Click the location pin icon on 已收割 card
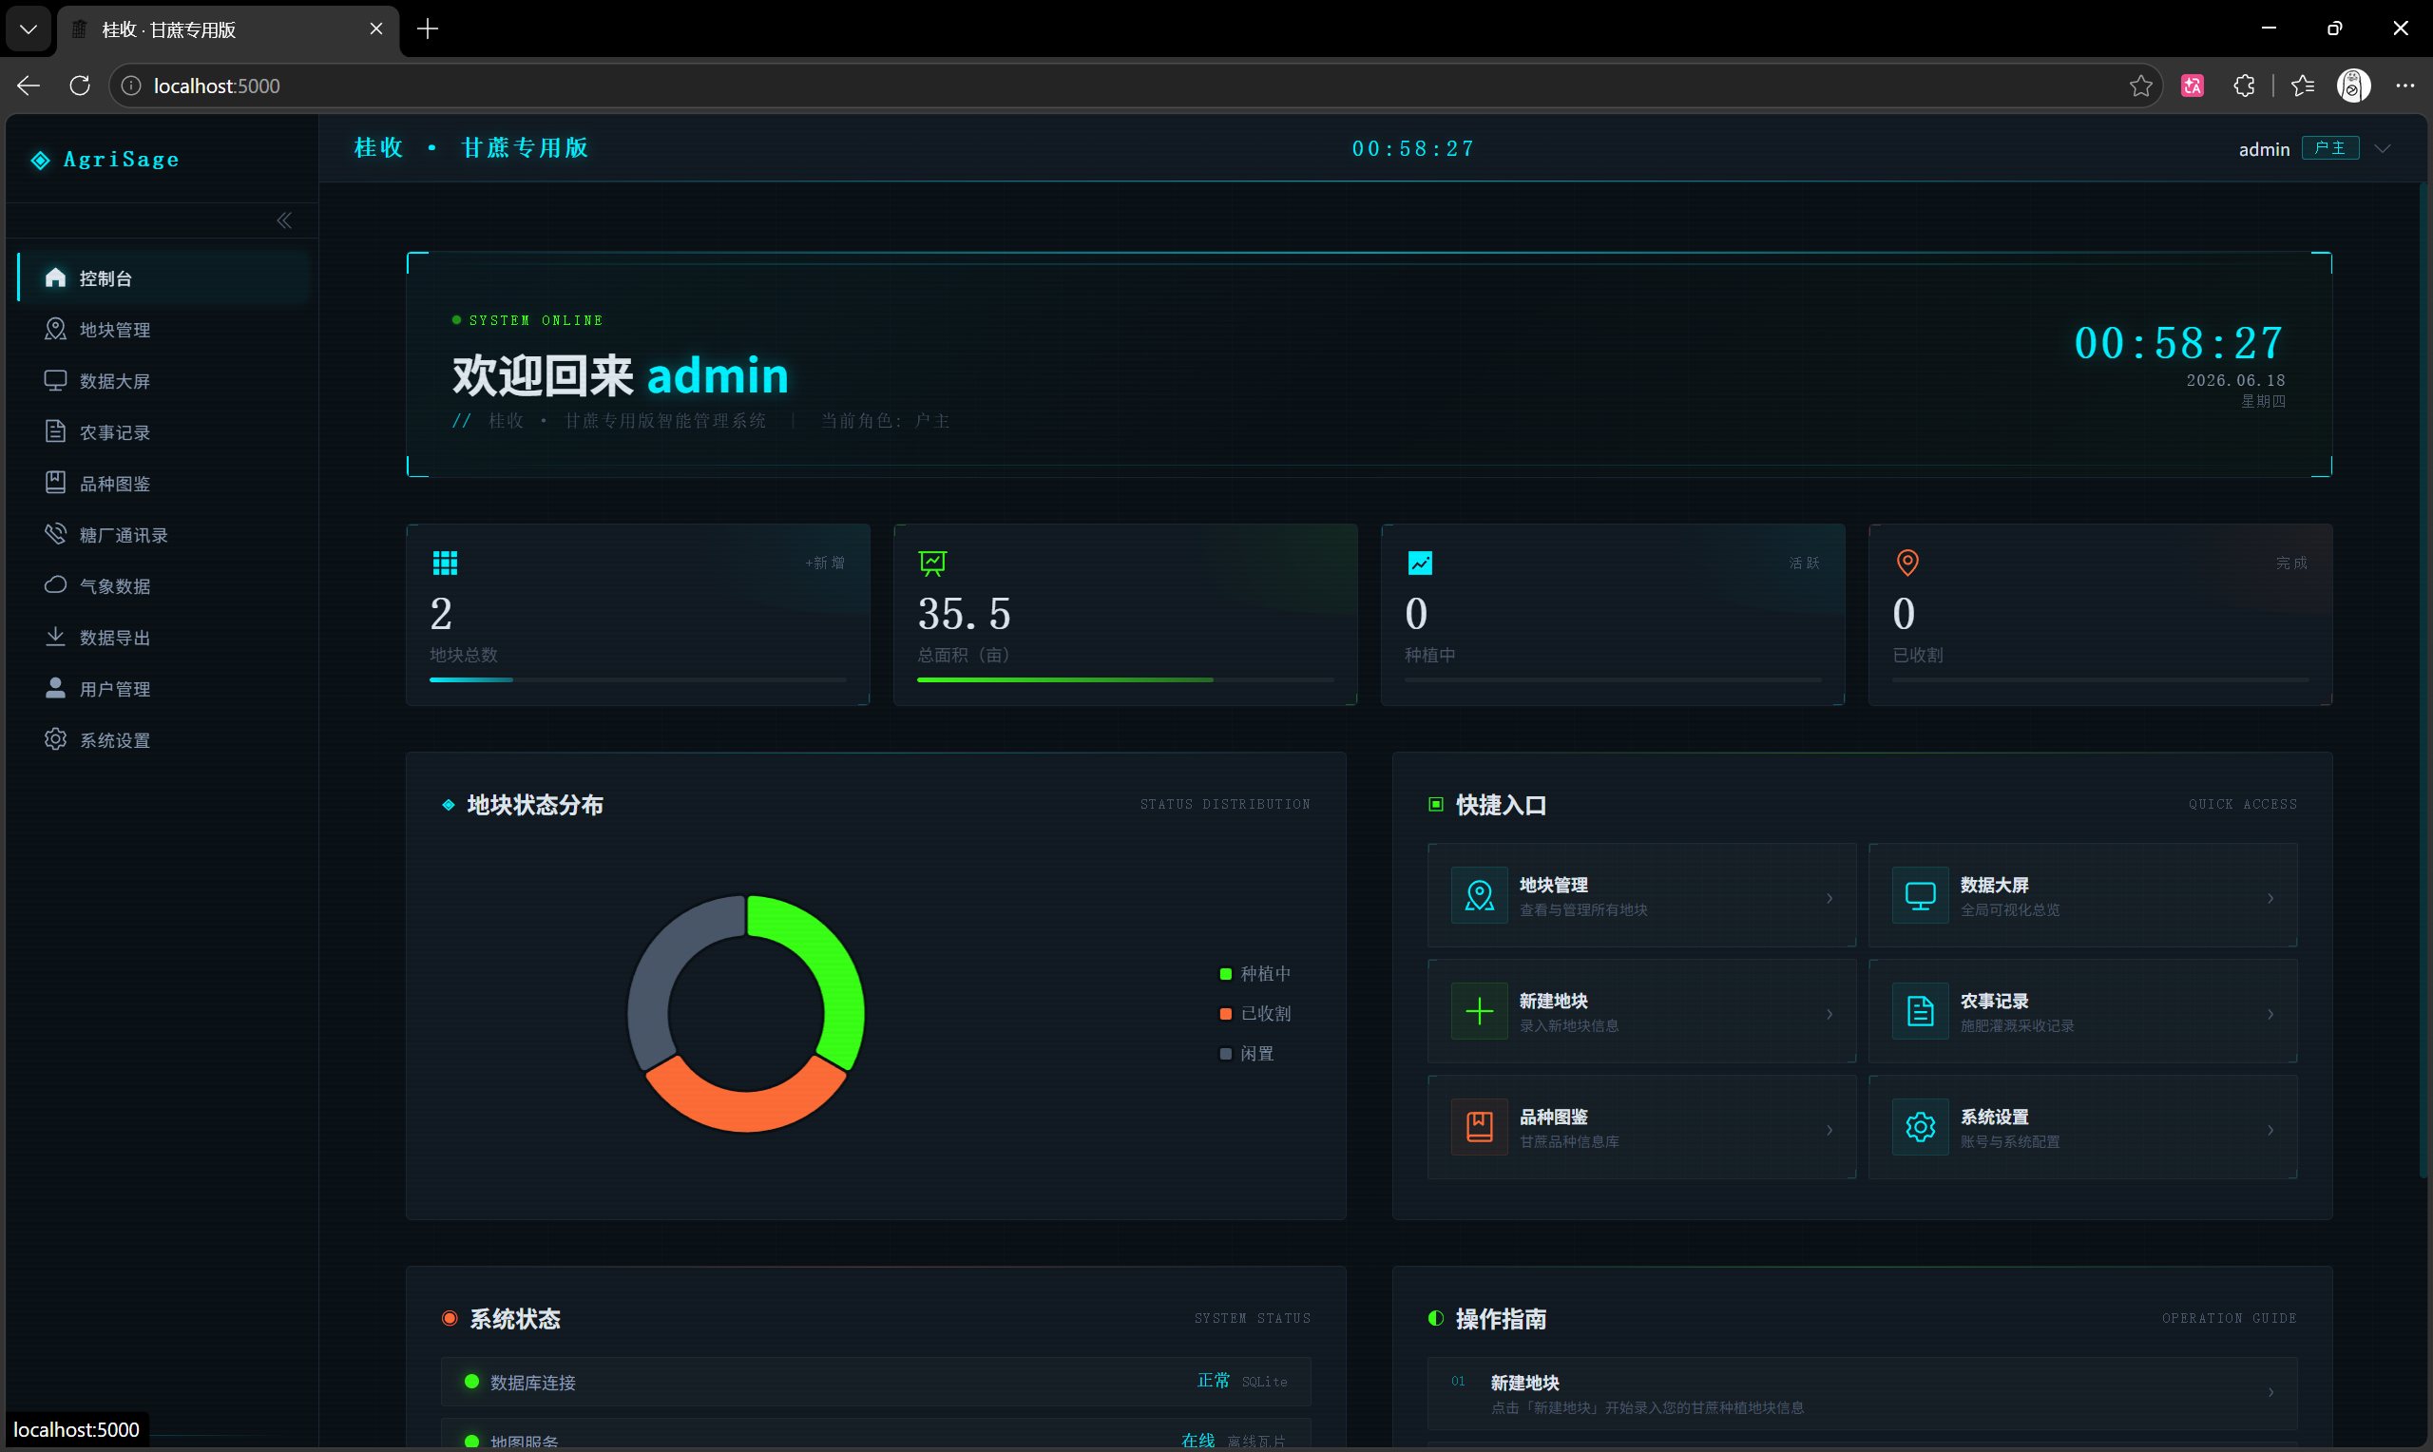 click(1906, 563)
